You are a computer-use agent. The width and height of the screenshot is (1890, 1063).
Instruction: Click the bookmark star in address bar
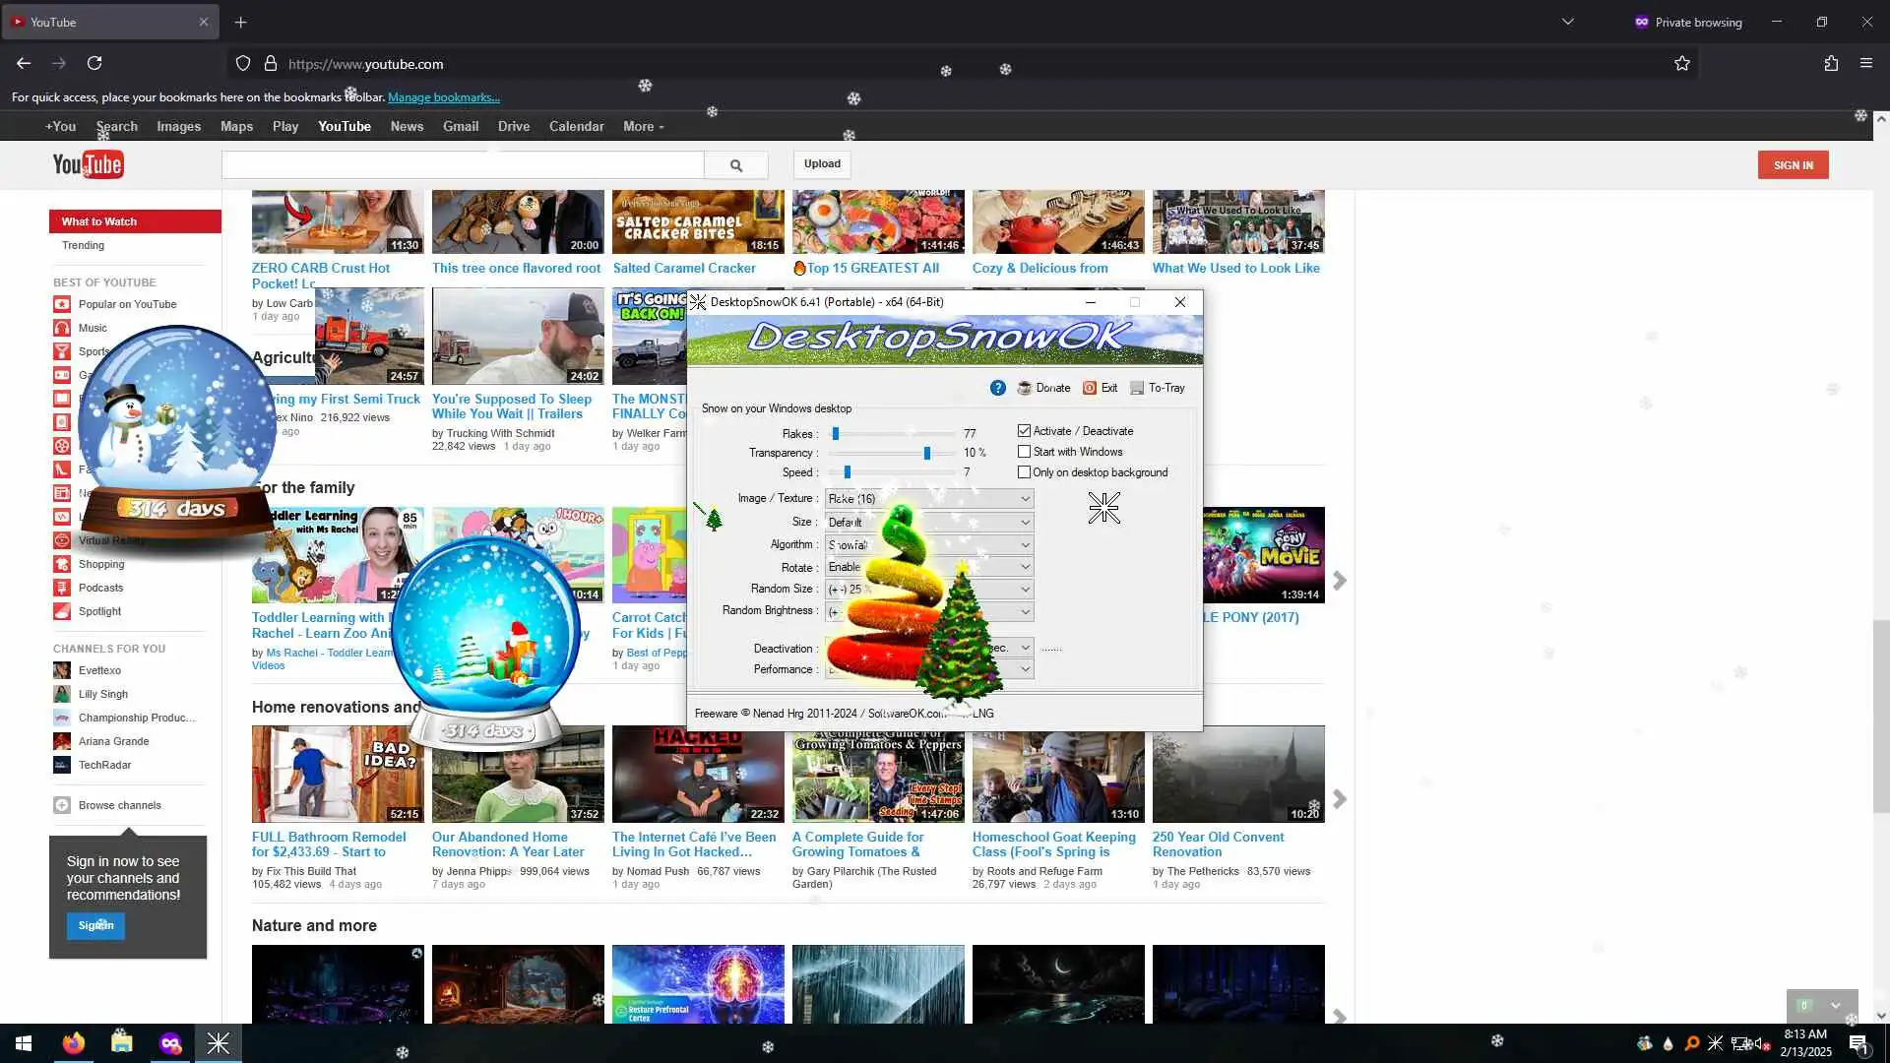pos(1681,64)
